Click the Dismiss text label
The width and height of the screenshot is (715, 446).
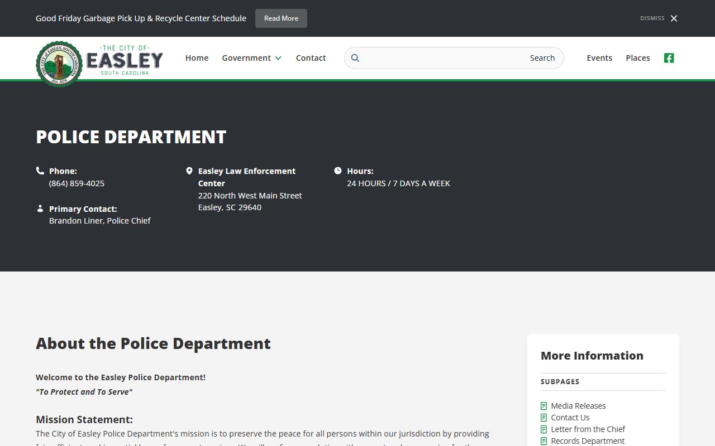point(652,18)
